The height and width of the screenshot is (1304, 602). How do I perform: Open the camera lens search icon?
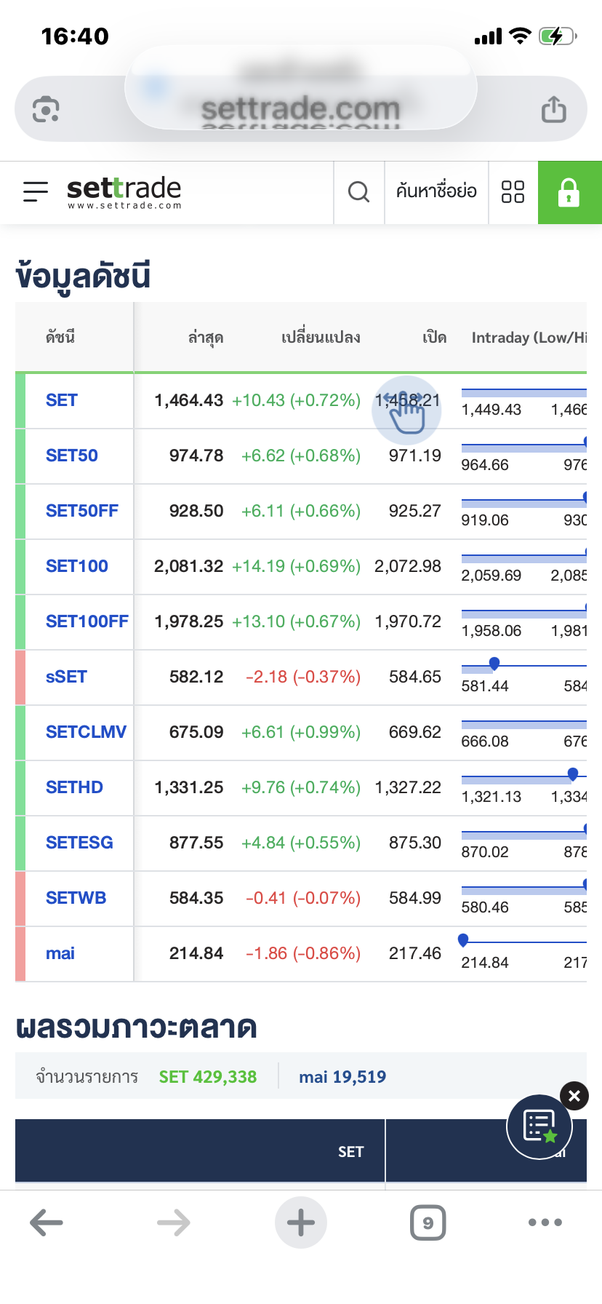point(46,110)
